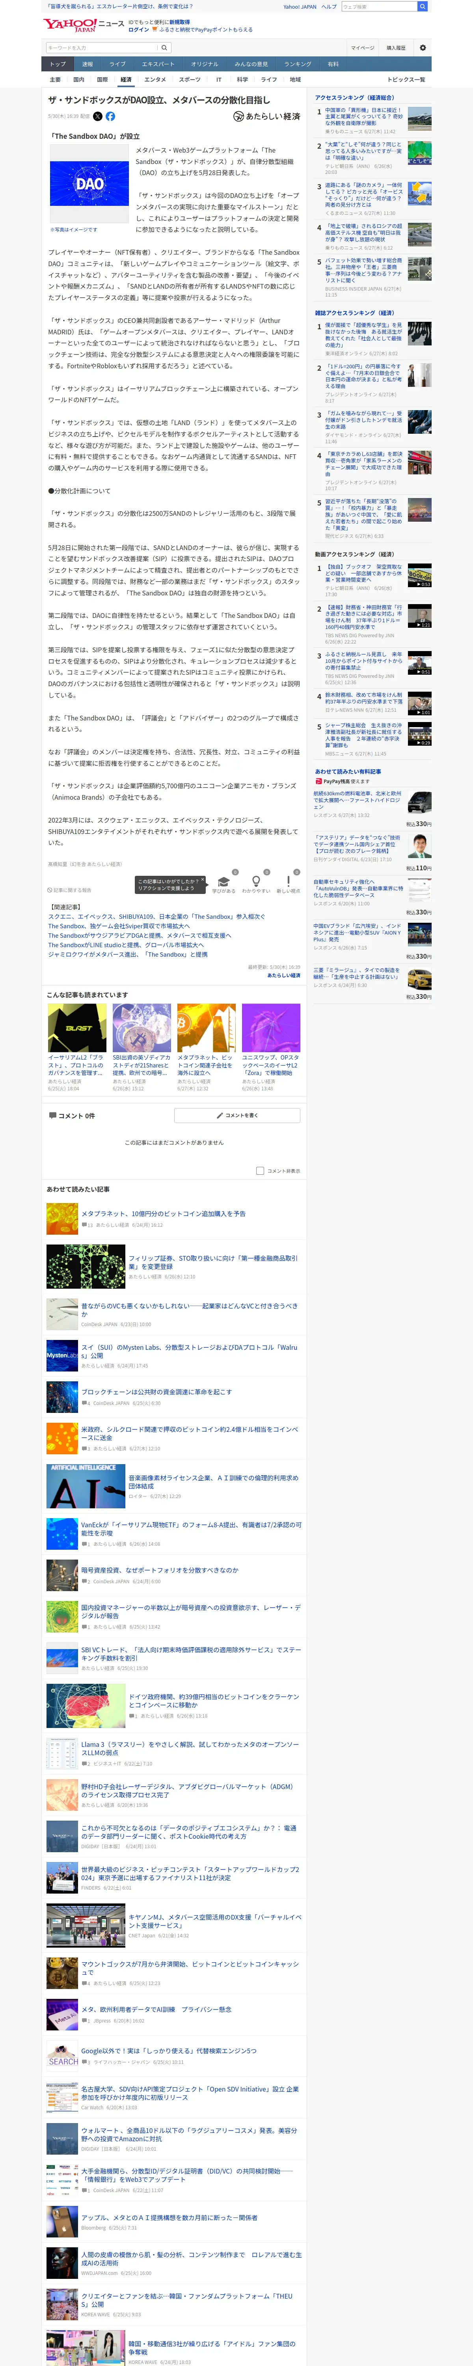This screenshot has height=2366, width=473.
Task: Close the reaction tooltip popup
Action: [203, 879]
